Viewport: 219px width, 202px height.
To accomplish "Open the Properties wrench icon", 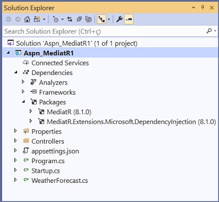I will click(120, 19).
